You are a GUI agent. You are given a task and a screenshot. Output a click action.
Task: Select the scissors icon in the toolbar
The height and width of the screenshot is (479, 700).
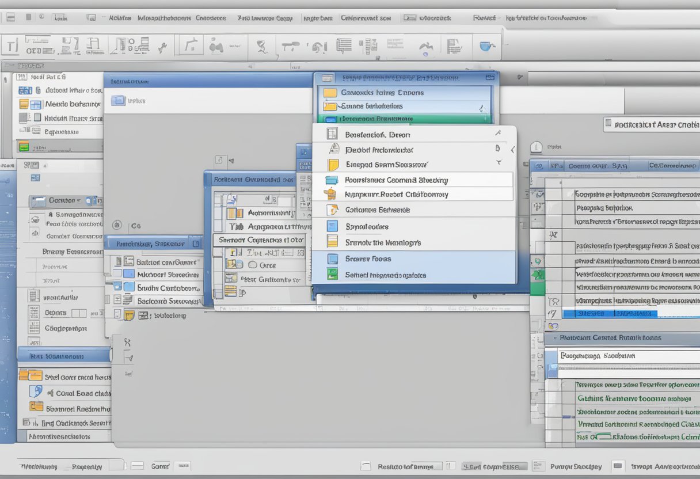pos(262,45)
